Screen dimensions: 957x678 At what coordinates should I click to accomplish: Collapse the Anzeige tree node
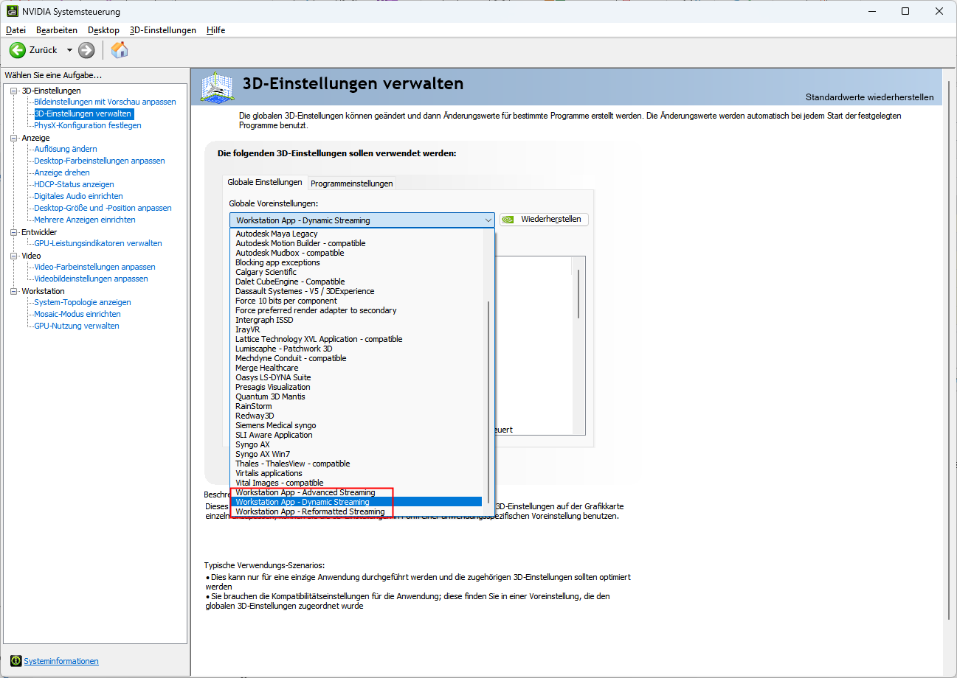point(14,138)
